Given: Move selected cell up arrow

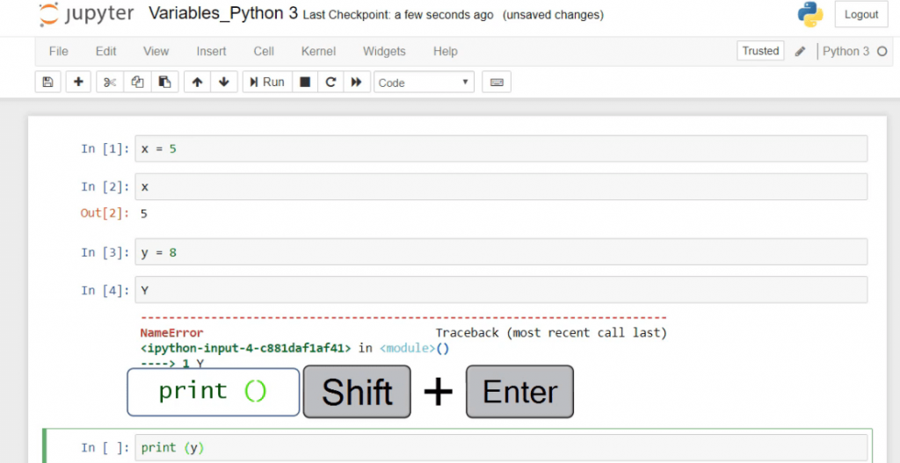Looking at the screenshot, I should pos(197,82).
